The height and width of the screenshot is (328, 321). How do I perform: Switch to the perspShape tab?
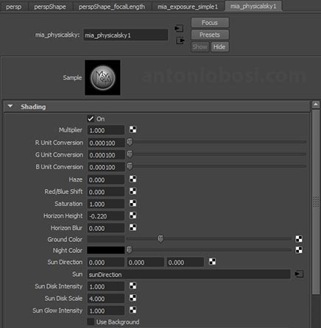pyautogui.click(x=50, y=7)
